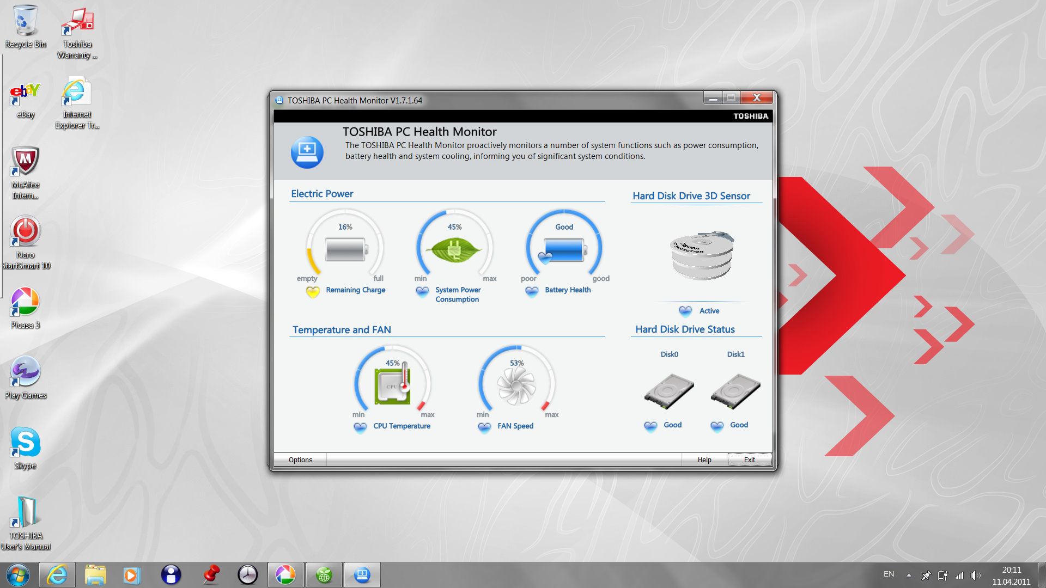Click the network signal tray icon
The height and width of the screenshot is (588, 1046).
(959, 575)
